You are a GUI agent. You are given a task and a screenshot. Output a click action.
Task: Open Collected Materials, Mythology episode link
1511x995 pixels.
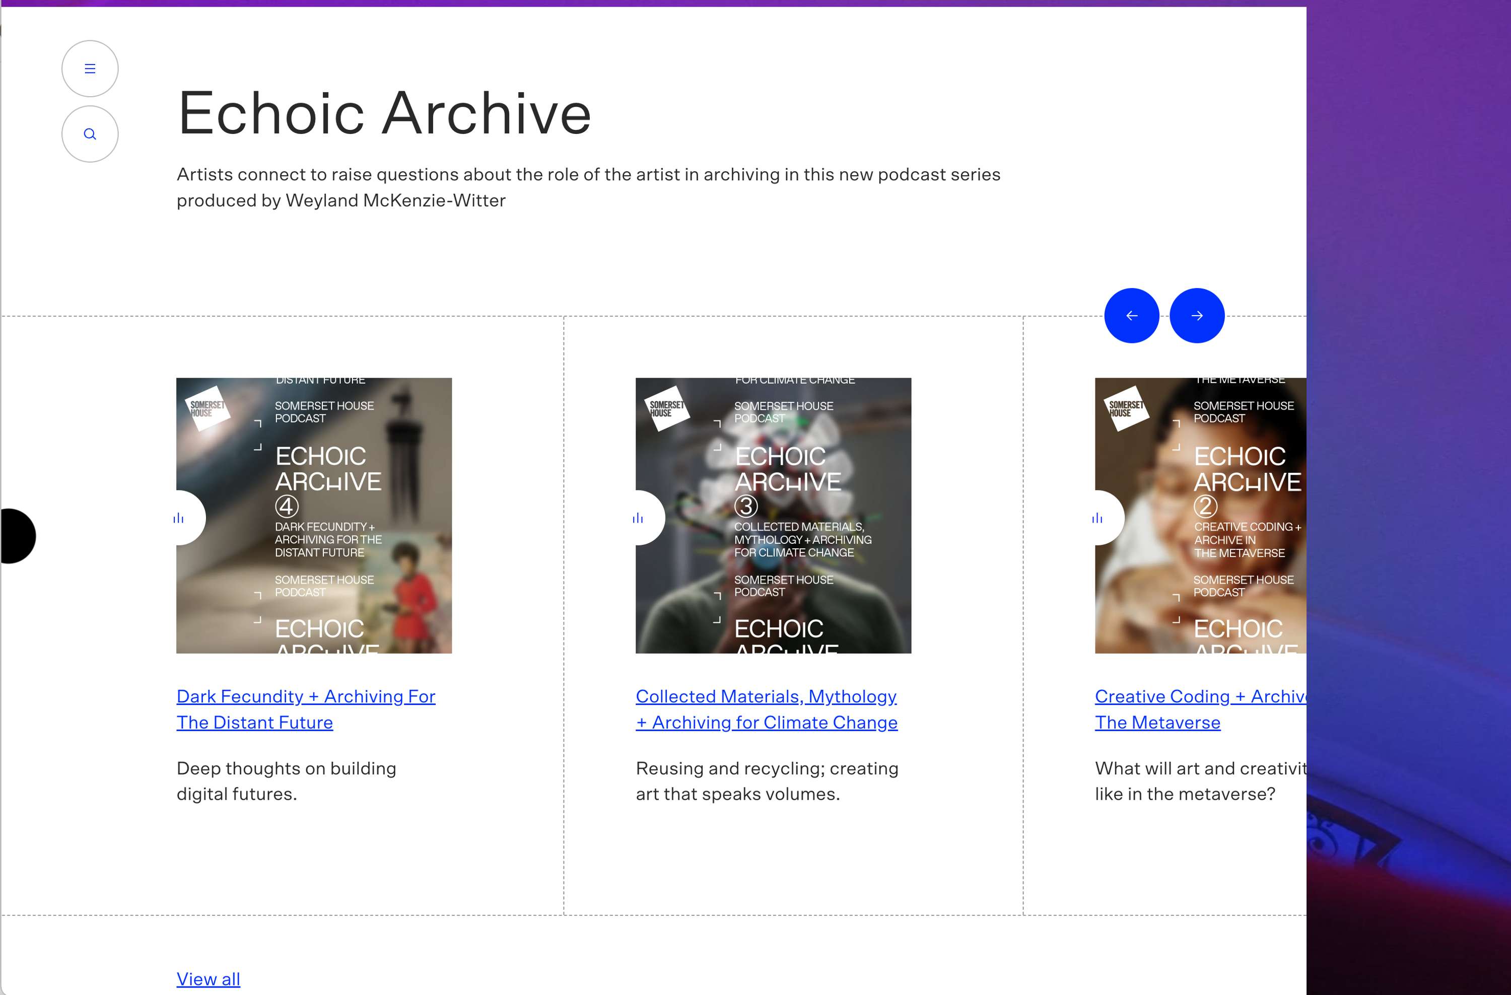tap(766, 709)
